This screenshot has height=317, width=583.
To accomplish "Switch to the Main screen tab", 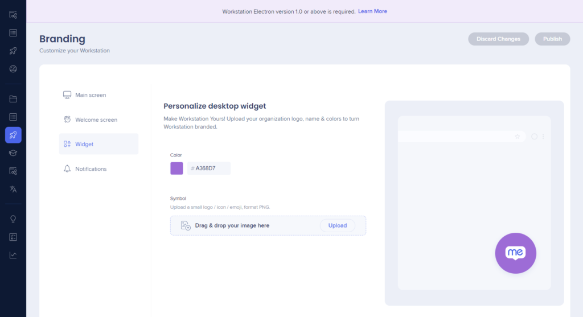I will pos(91,95).
